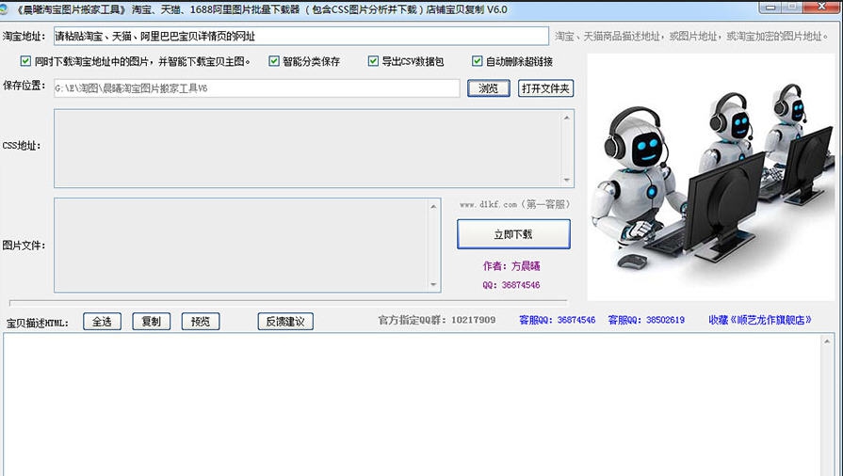Open customer service QQ 36874546 link
Viewport: 843px width, 476px height.
pos(557,320)
